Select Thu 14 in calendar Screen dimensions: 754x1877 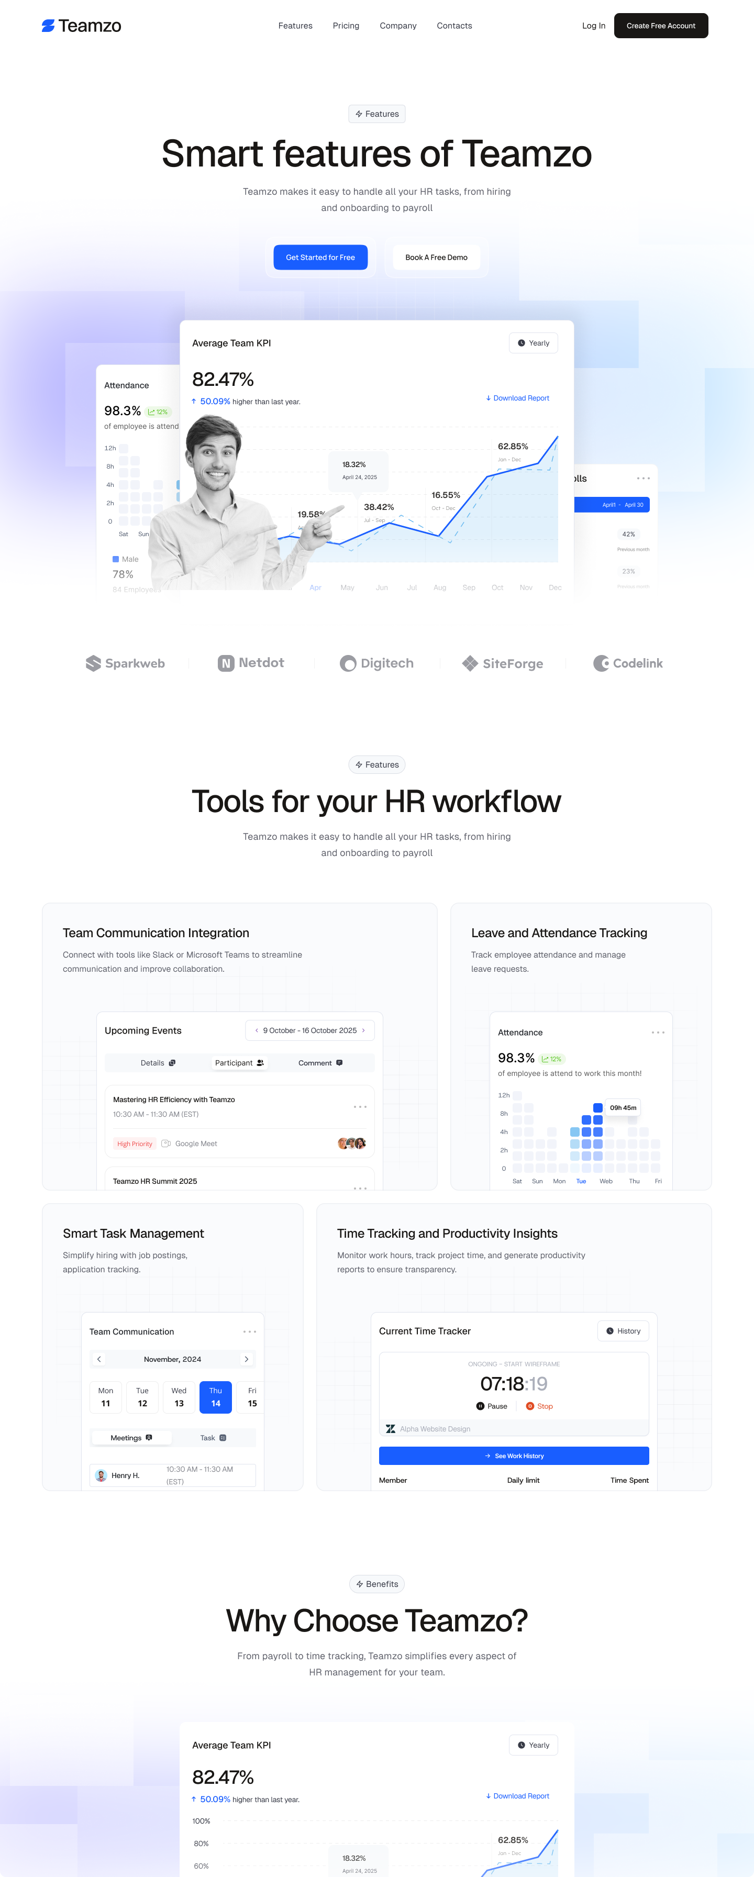pos(216,1397)
